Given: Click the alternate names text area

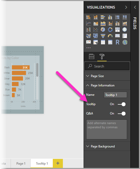Looking at the screenshot, I should click(107, 129).
